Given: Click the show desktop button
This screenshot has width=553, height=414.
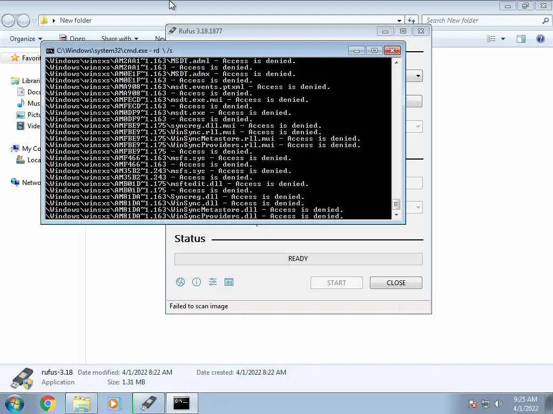Looking at the screenshot, I should (x=549, y=403).
